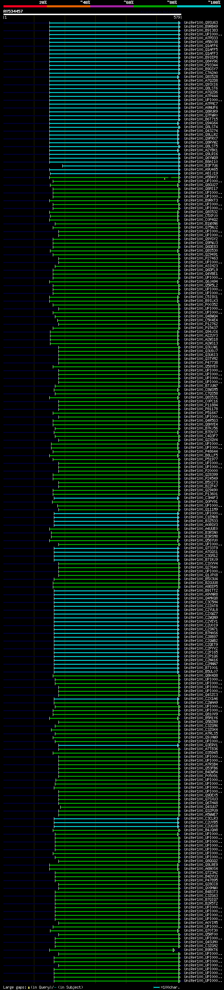Viewport: 224px width, 990px height.
Task: Select hit label UniRef100_Q8K4D8
Action: point(201,675)
